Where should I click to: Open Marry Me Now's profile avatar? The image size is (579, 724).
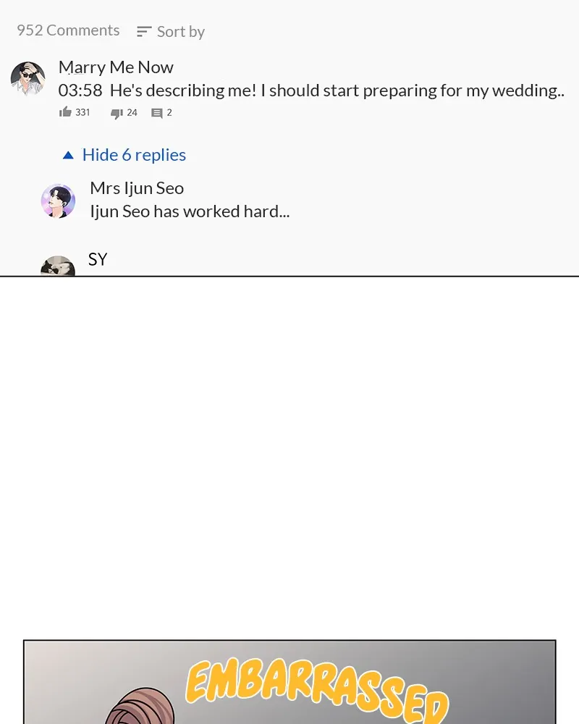pyautogui.click(x=28, y=79)
